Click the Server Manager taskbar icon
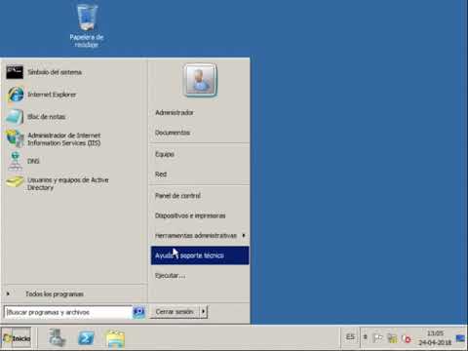This screenshot has width=468, height=351. [58, 338]
